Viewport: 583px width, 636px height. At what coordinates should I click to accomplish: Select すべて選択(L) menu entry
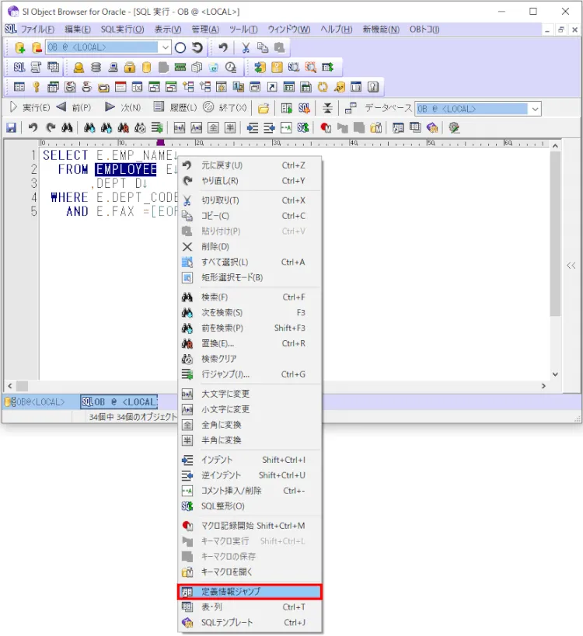(250, 262)
